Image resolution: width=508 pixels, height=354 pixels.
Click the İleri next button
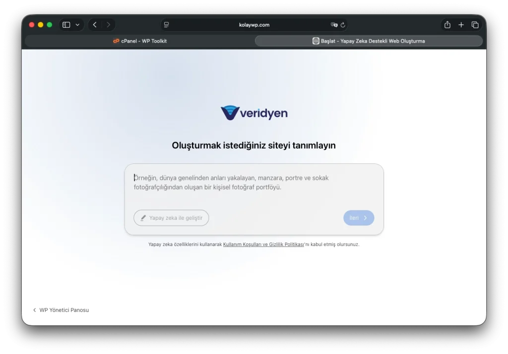pos(359,218)
